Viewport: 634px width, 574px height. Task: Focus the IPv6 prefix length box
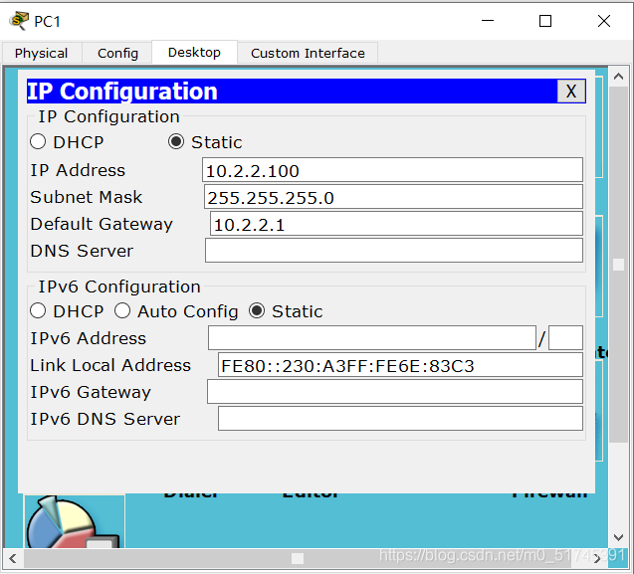(x=565, y=338)
